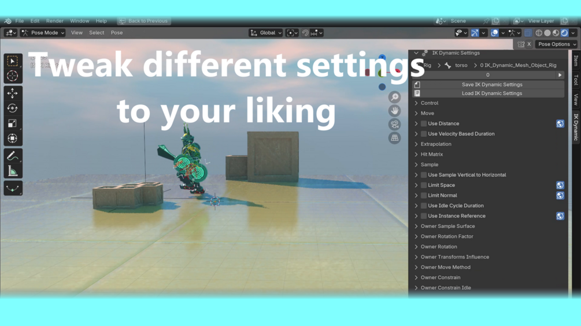This screenshot has height=326, width=581.
Task: Increment index with right arrow
Action: click(560, 75)
